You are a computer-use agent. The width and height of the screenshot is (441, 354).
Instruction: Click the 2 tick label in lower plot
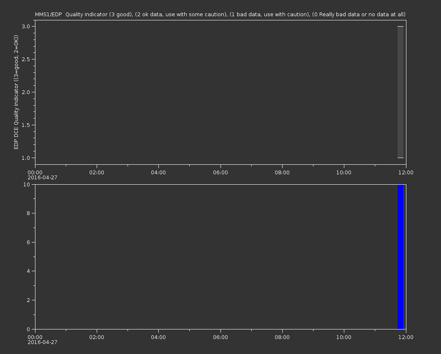(28, 300)
